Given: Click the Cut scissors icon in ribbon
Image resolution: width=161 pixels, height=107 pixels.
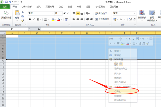Looking at the screenshot, I should [23, 12].
